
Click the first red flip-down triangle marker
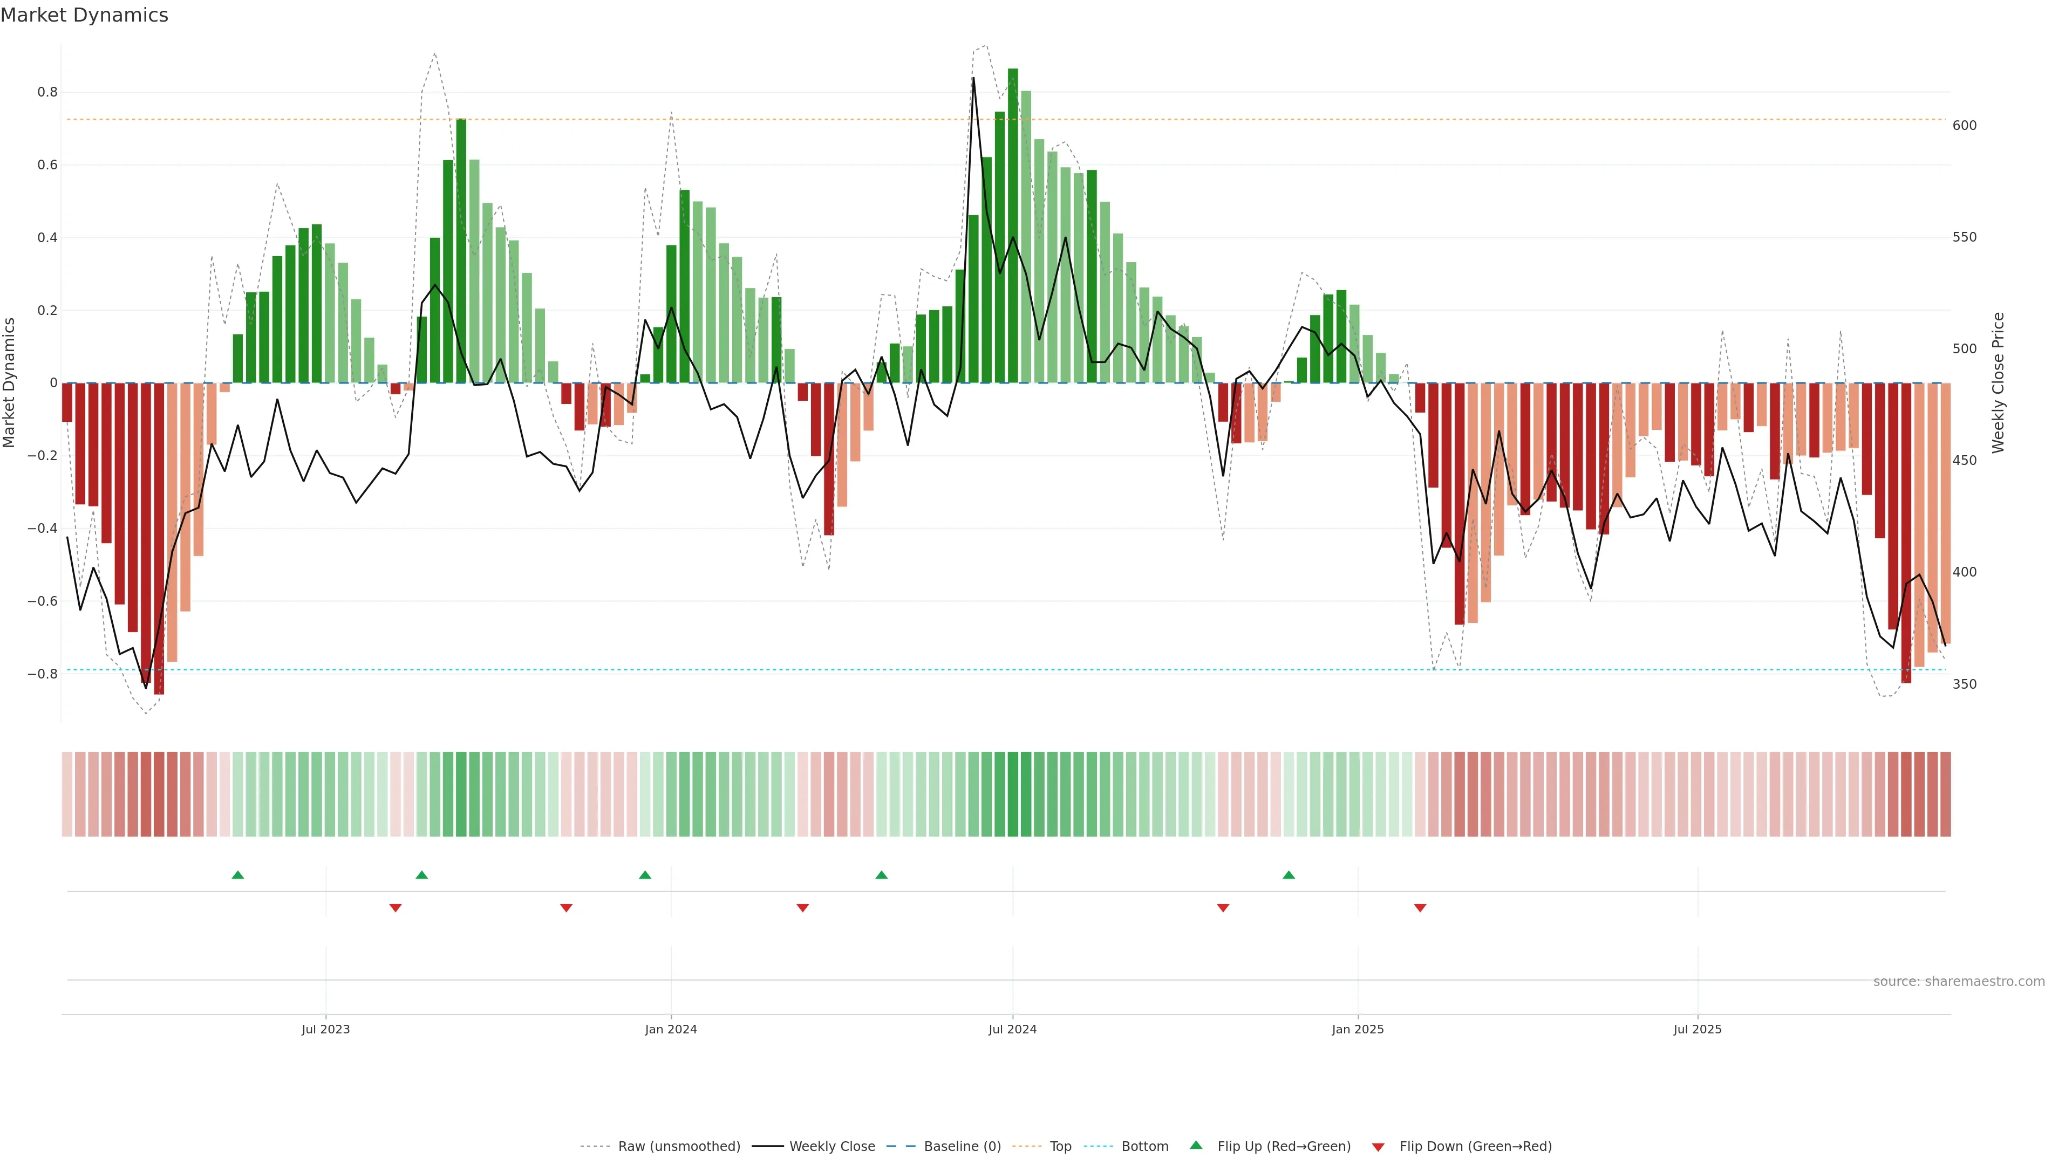tap(395, 908)
